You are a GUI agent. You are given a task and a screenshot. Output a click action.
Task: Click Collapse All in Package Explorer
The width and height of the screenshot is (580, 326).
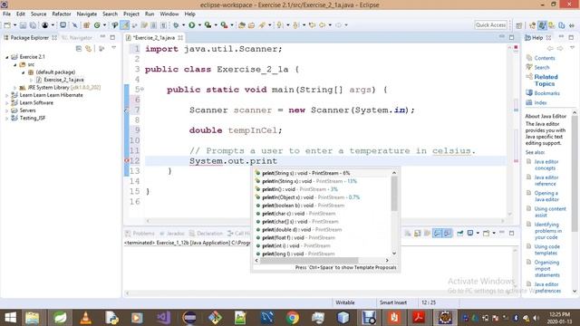79,48
